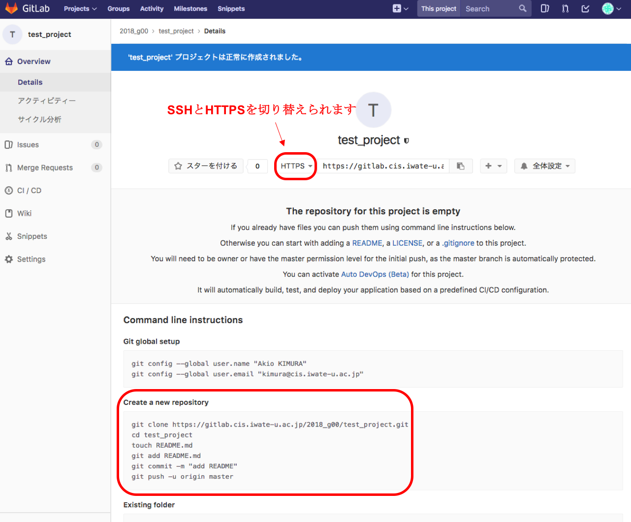The width and height of the screenshot is (631, 522).
Task: Focus the Search input field
Action: tap(490, 8)
